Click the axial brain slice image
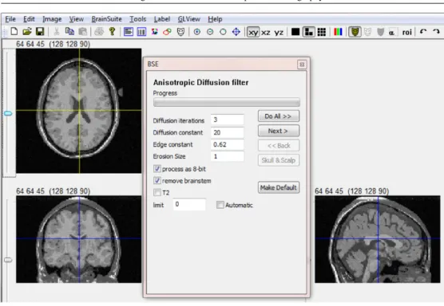444x306 pixels. click(79, 111)
